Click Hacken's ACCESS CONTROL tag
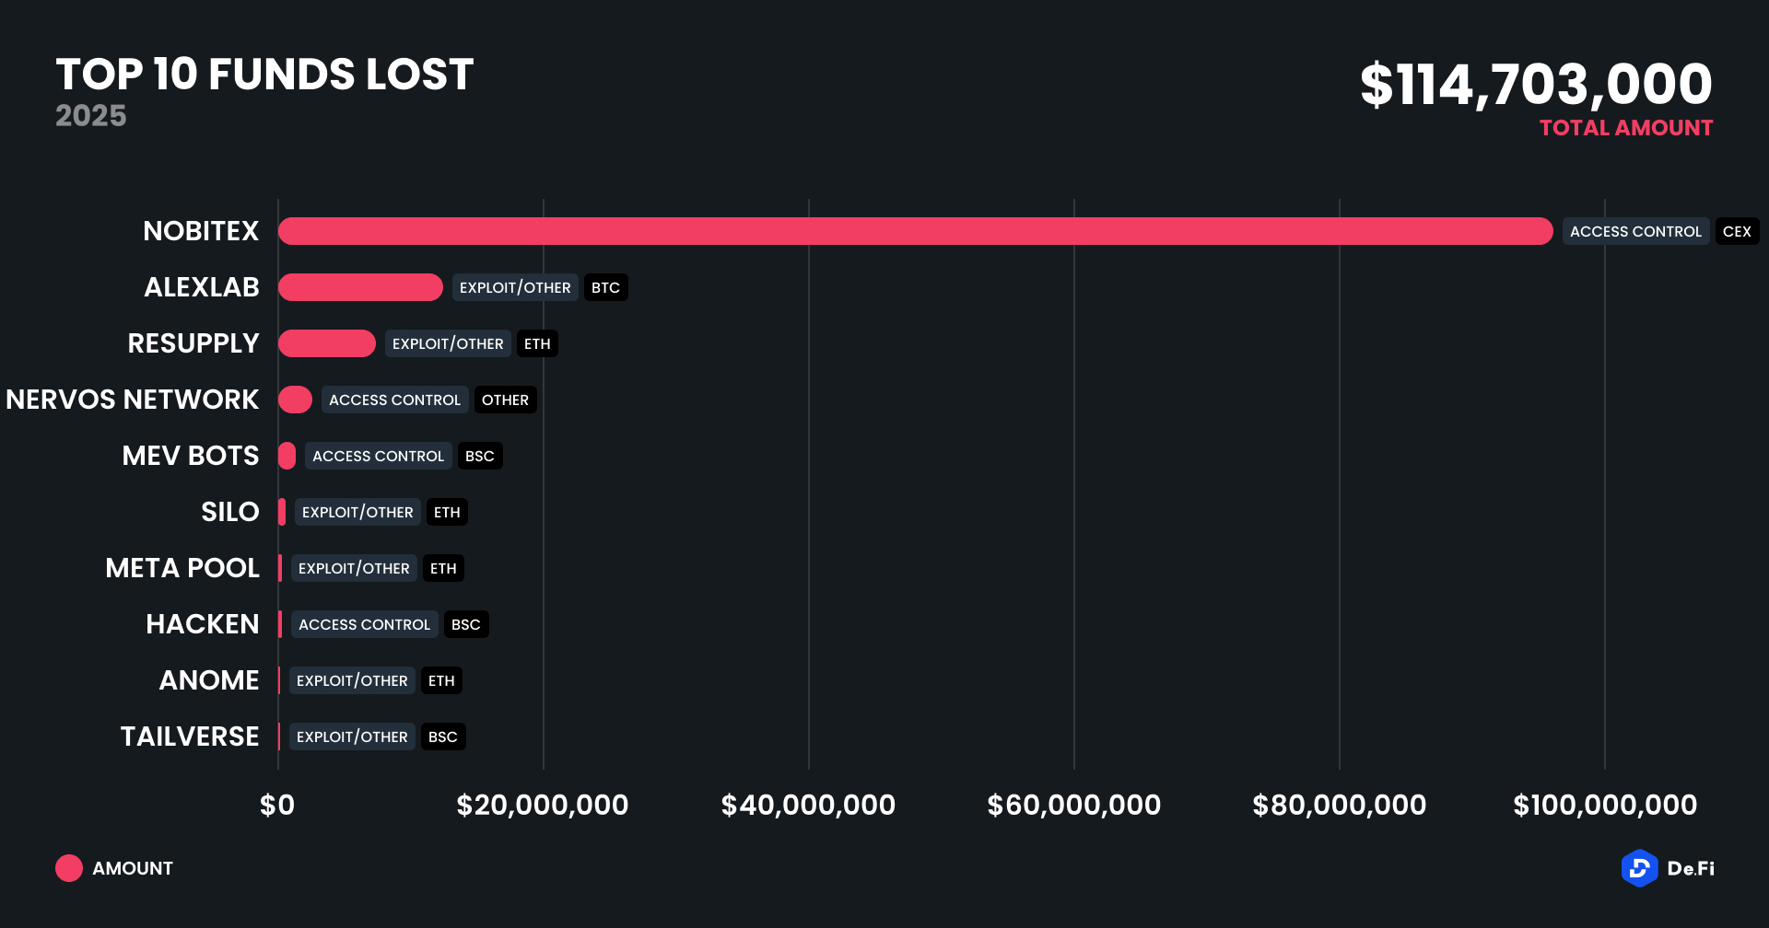The height and width of the screenshot is (928, 1769). 364,624
